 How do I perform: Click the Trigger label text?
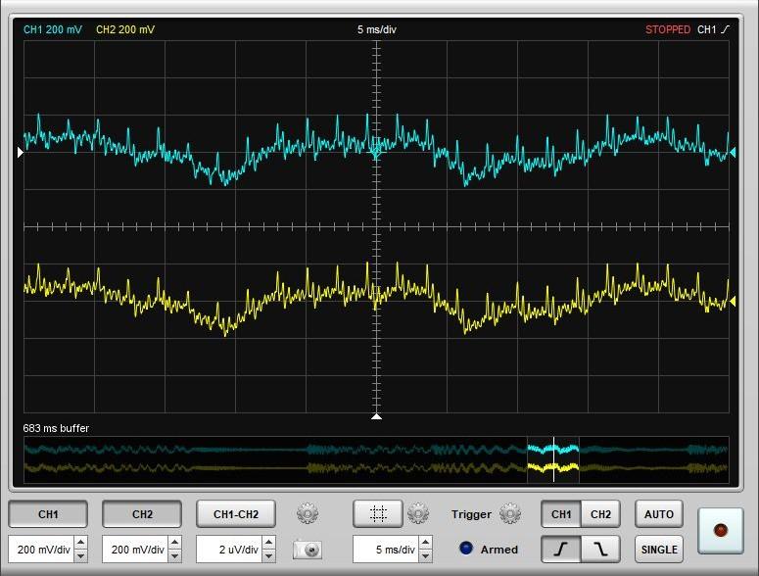tap(471, 514)
